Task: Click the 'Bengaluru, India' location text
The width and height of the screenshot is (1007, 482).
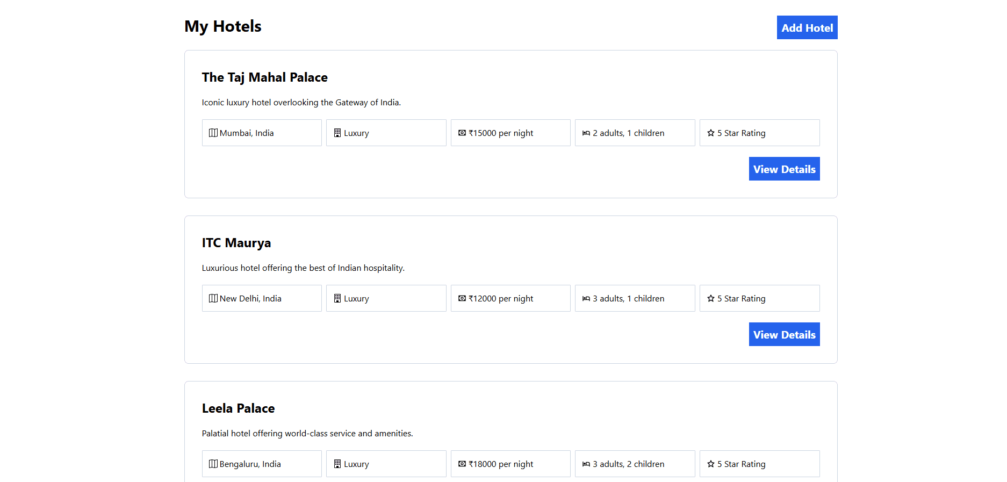Action: coord(250,464)
